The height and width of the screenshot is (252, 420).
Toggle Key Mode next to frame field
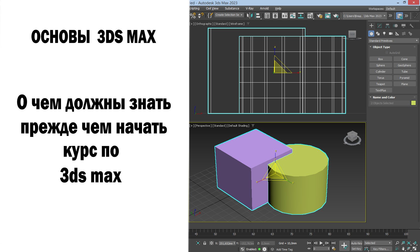click(309, 249)
